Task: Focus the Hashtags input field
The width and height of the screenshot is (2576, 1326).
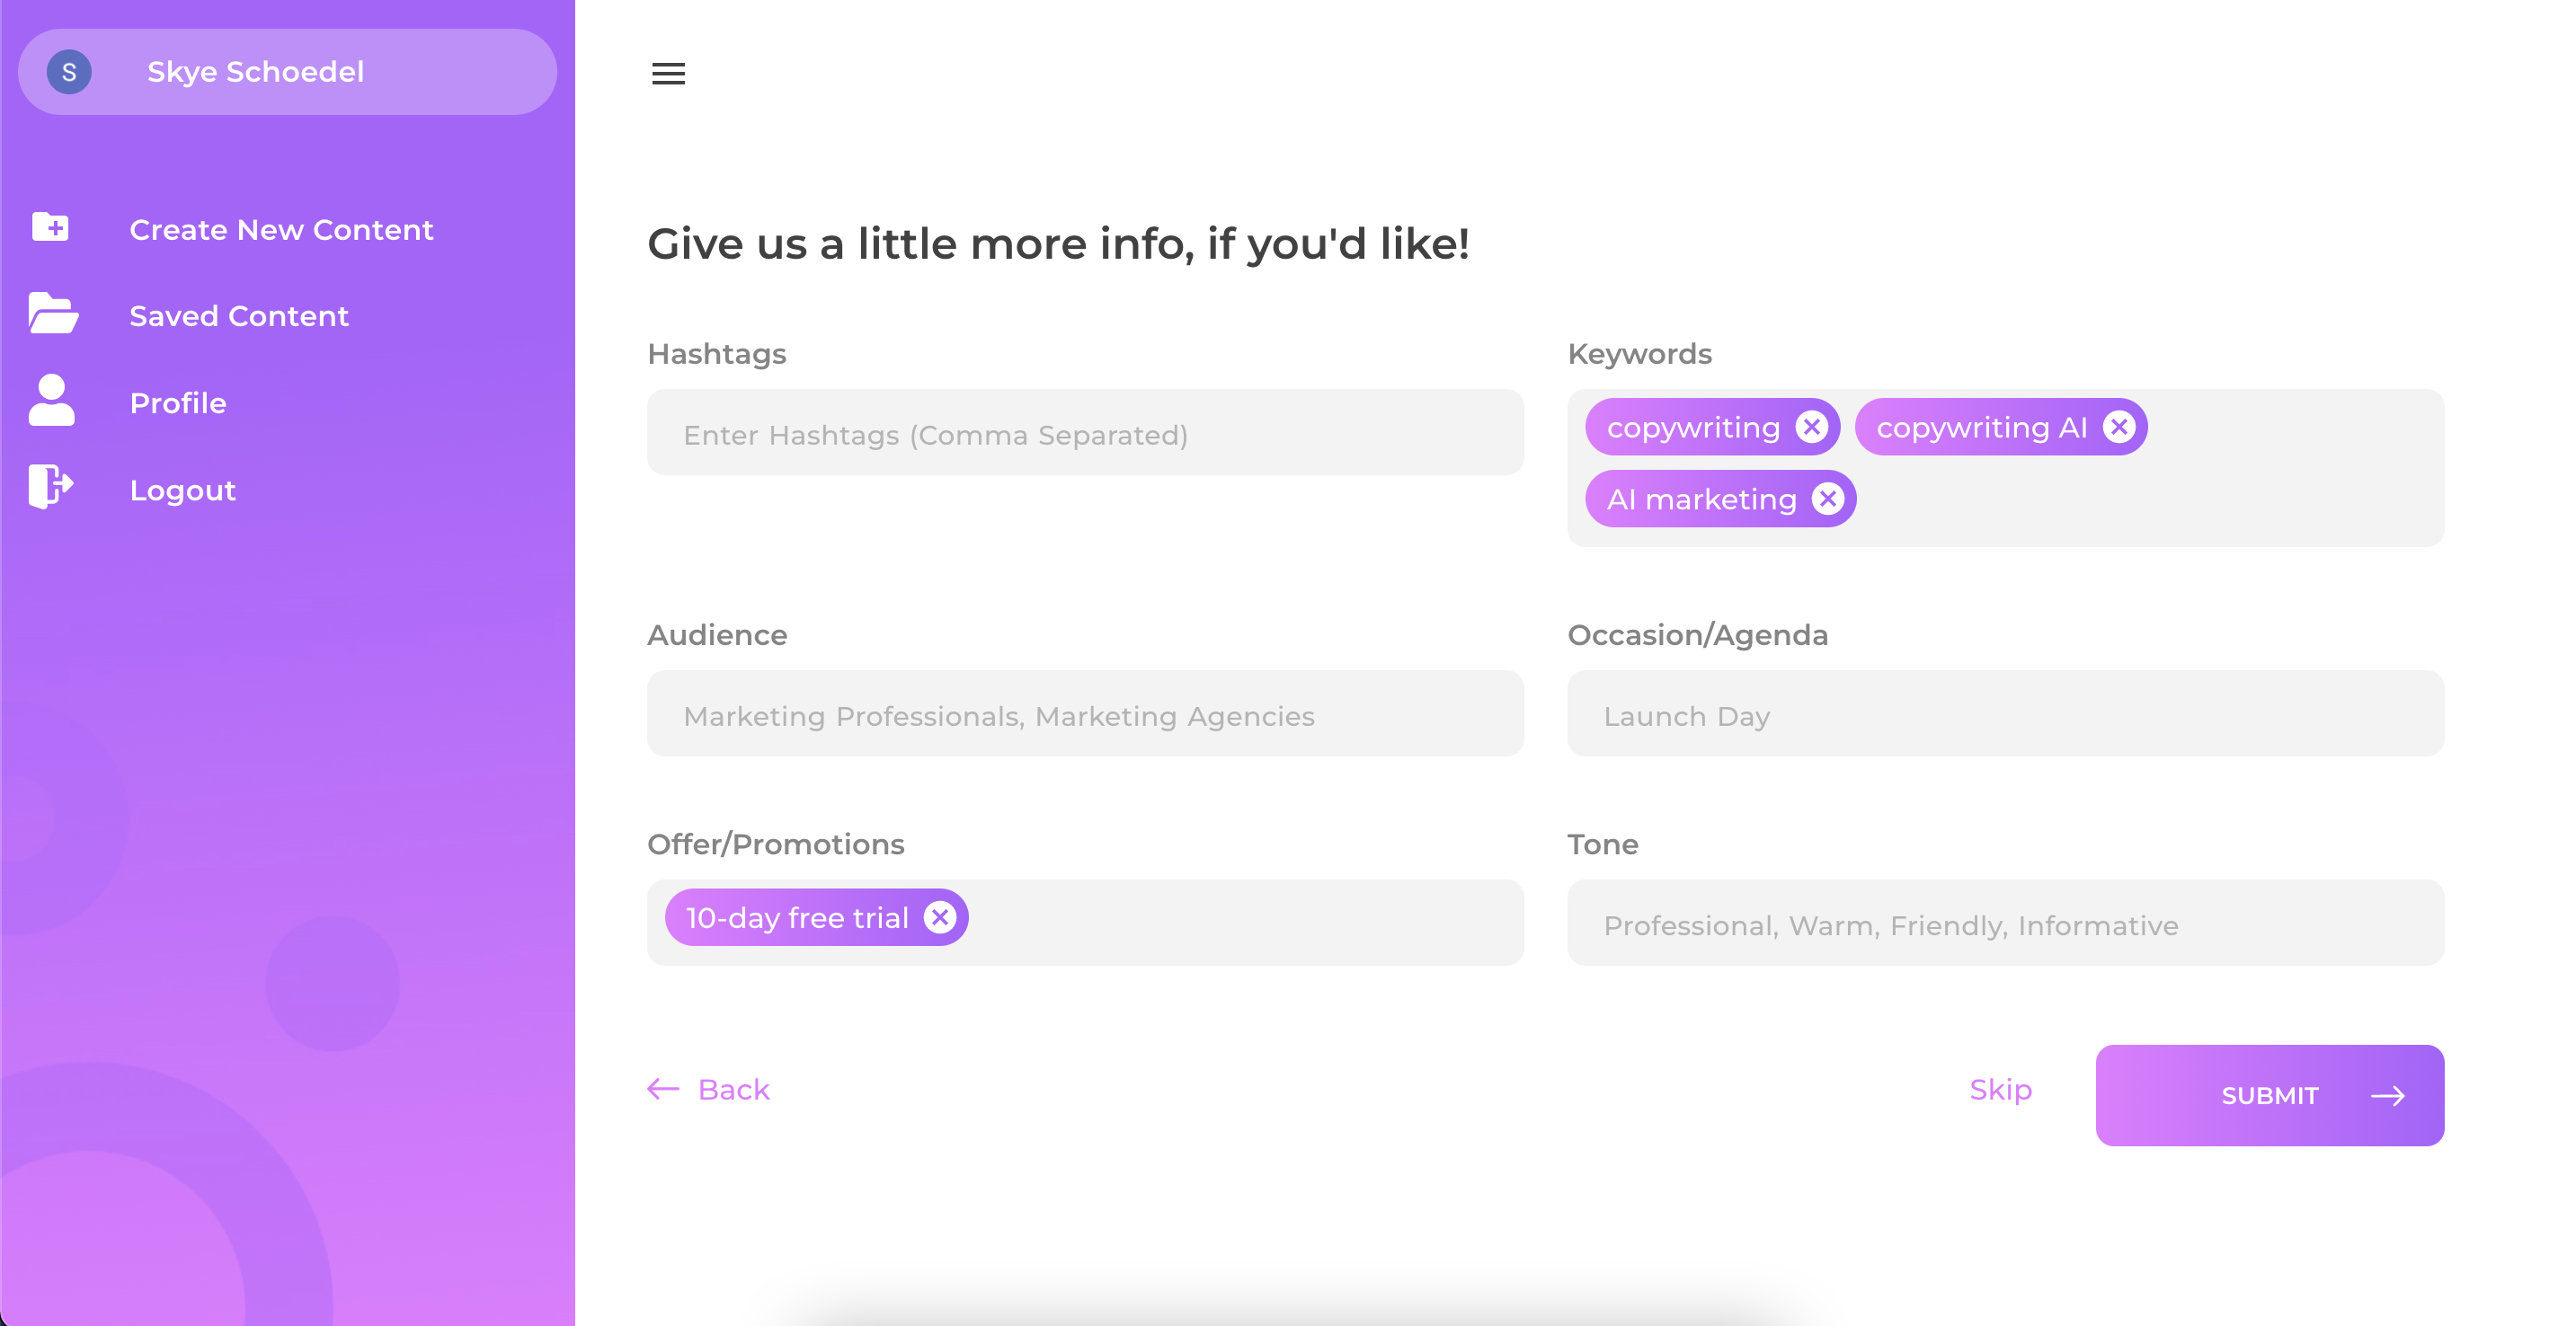Action: (x=1085, y=434)
